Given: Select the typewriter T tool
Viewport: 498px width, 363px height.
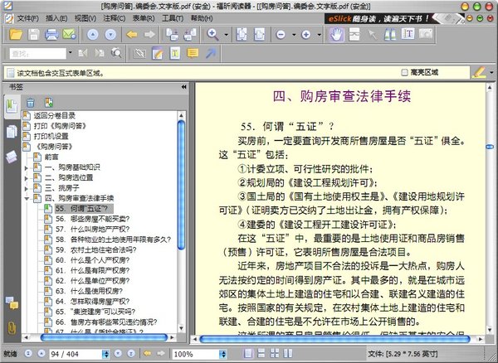Looking at the screenshot, I should (175, 53).
